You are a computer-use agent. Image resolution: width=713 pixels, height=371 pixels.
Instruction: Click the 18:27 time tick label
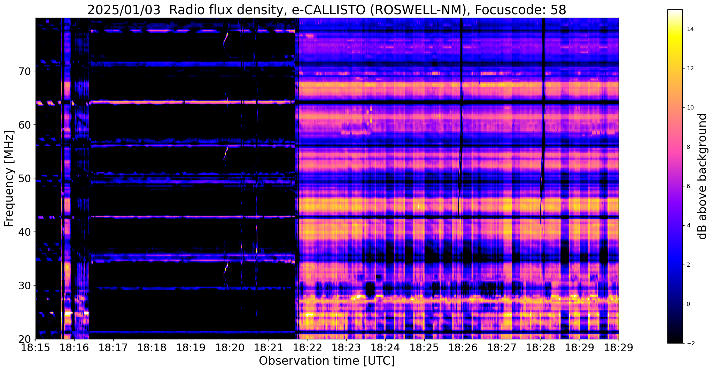pyautogui.click(x=502, y=348)
